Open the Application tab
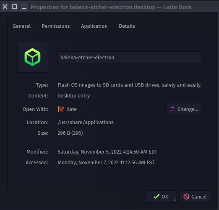This screenshot has height=210, width=219. point(94,26)
